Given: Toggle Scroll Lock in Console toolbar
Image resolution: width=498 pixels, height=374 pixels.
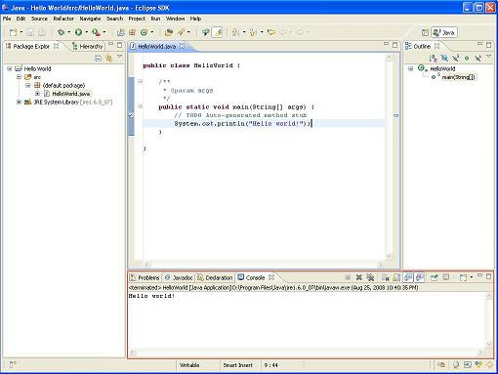Looking at the screenshot, I should pos(396,277).
